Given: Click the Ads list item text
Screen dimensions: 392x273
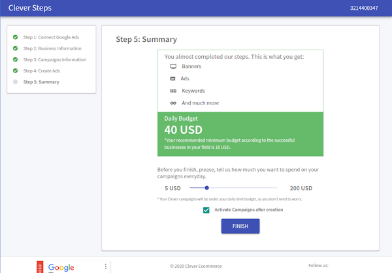Looking at the screenshot, I should pyautogui.click(x=185, y=78).
